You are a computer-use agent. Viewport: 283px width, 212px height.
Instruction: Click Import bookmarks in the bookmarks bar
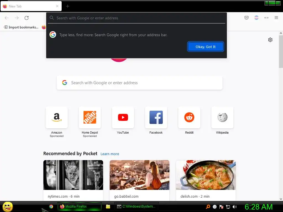tap(21, 27)
